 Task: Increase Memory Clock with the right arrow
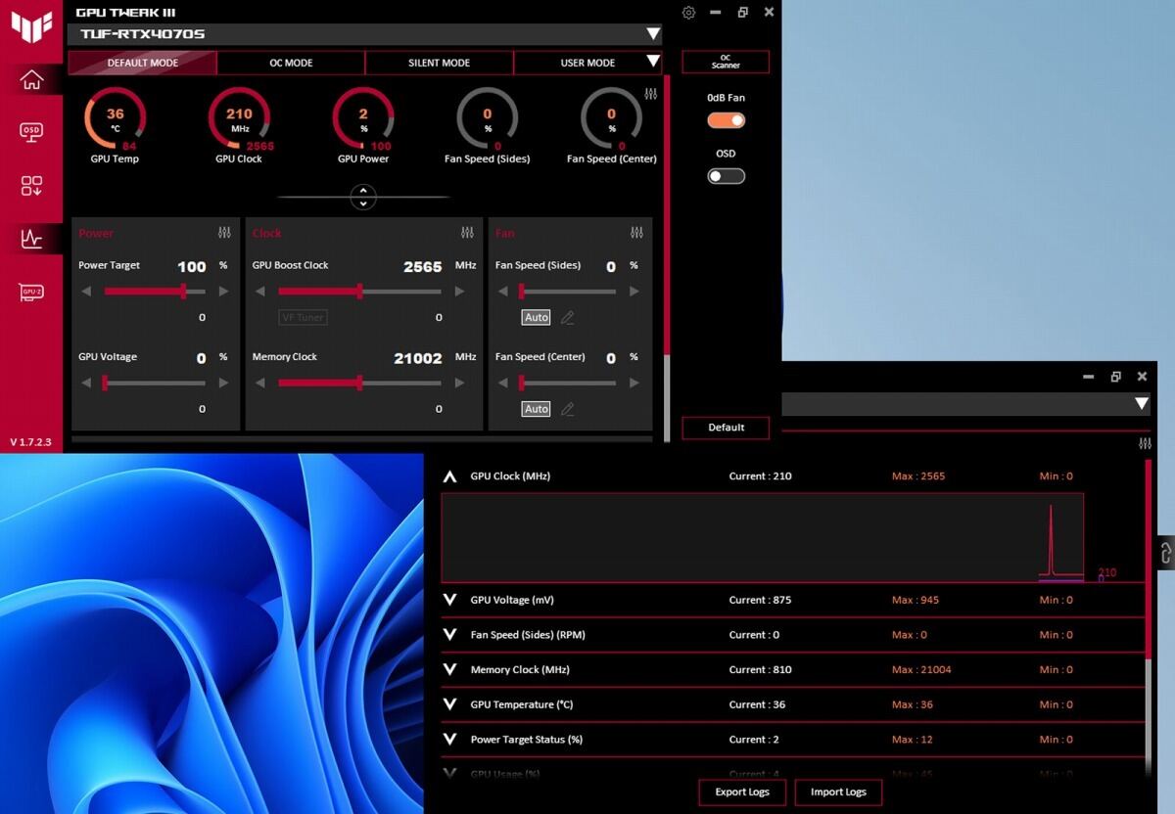(x=458, y=383)
